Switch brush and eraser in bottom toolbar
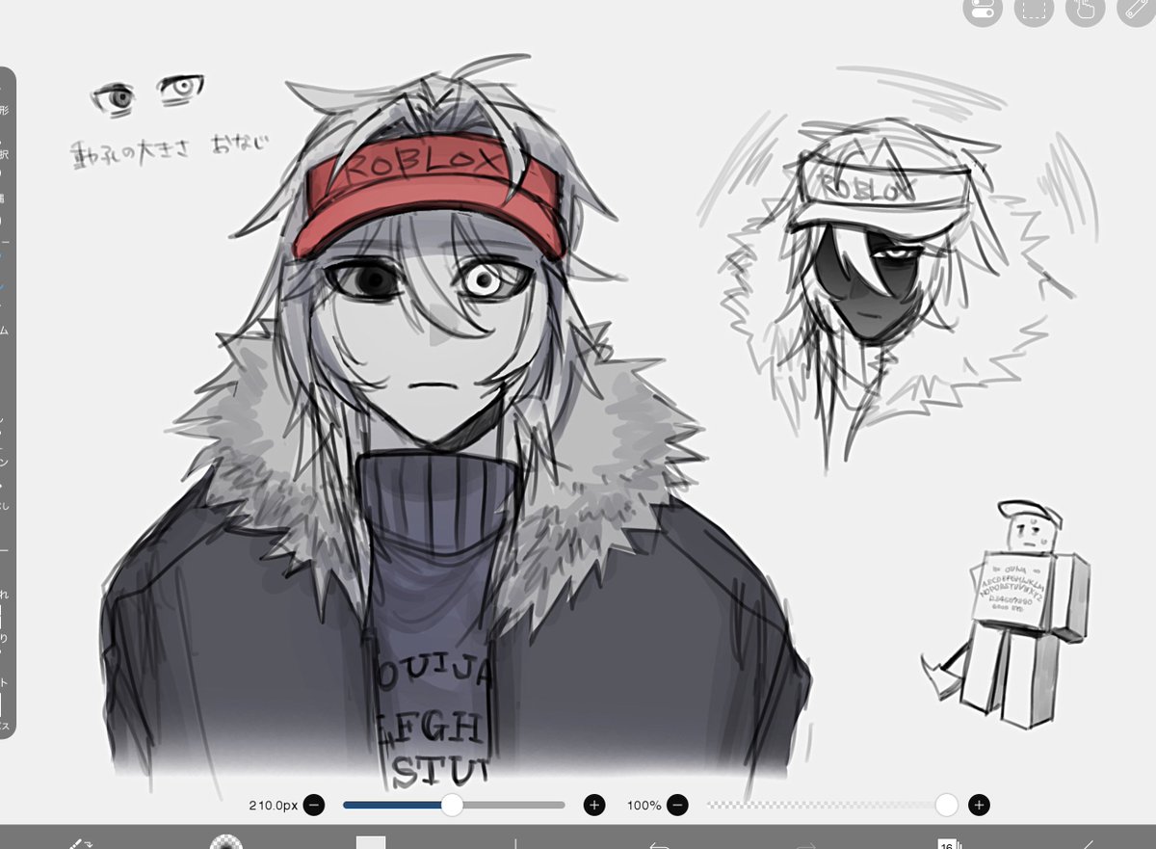Image resolution: width=1156 pixels, height=849 pixels. pos(80,842)
